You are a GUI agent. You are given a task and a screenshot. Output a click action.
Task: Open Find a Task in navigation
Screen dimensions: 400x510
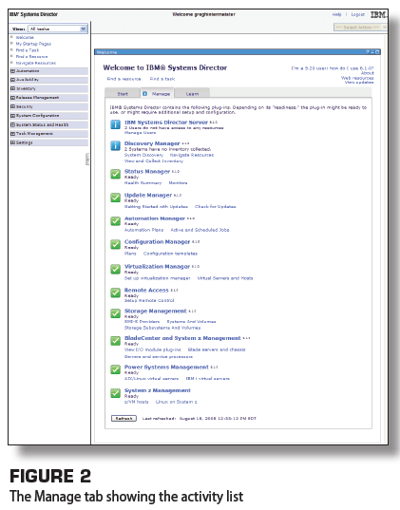click(x=28, y=50)
